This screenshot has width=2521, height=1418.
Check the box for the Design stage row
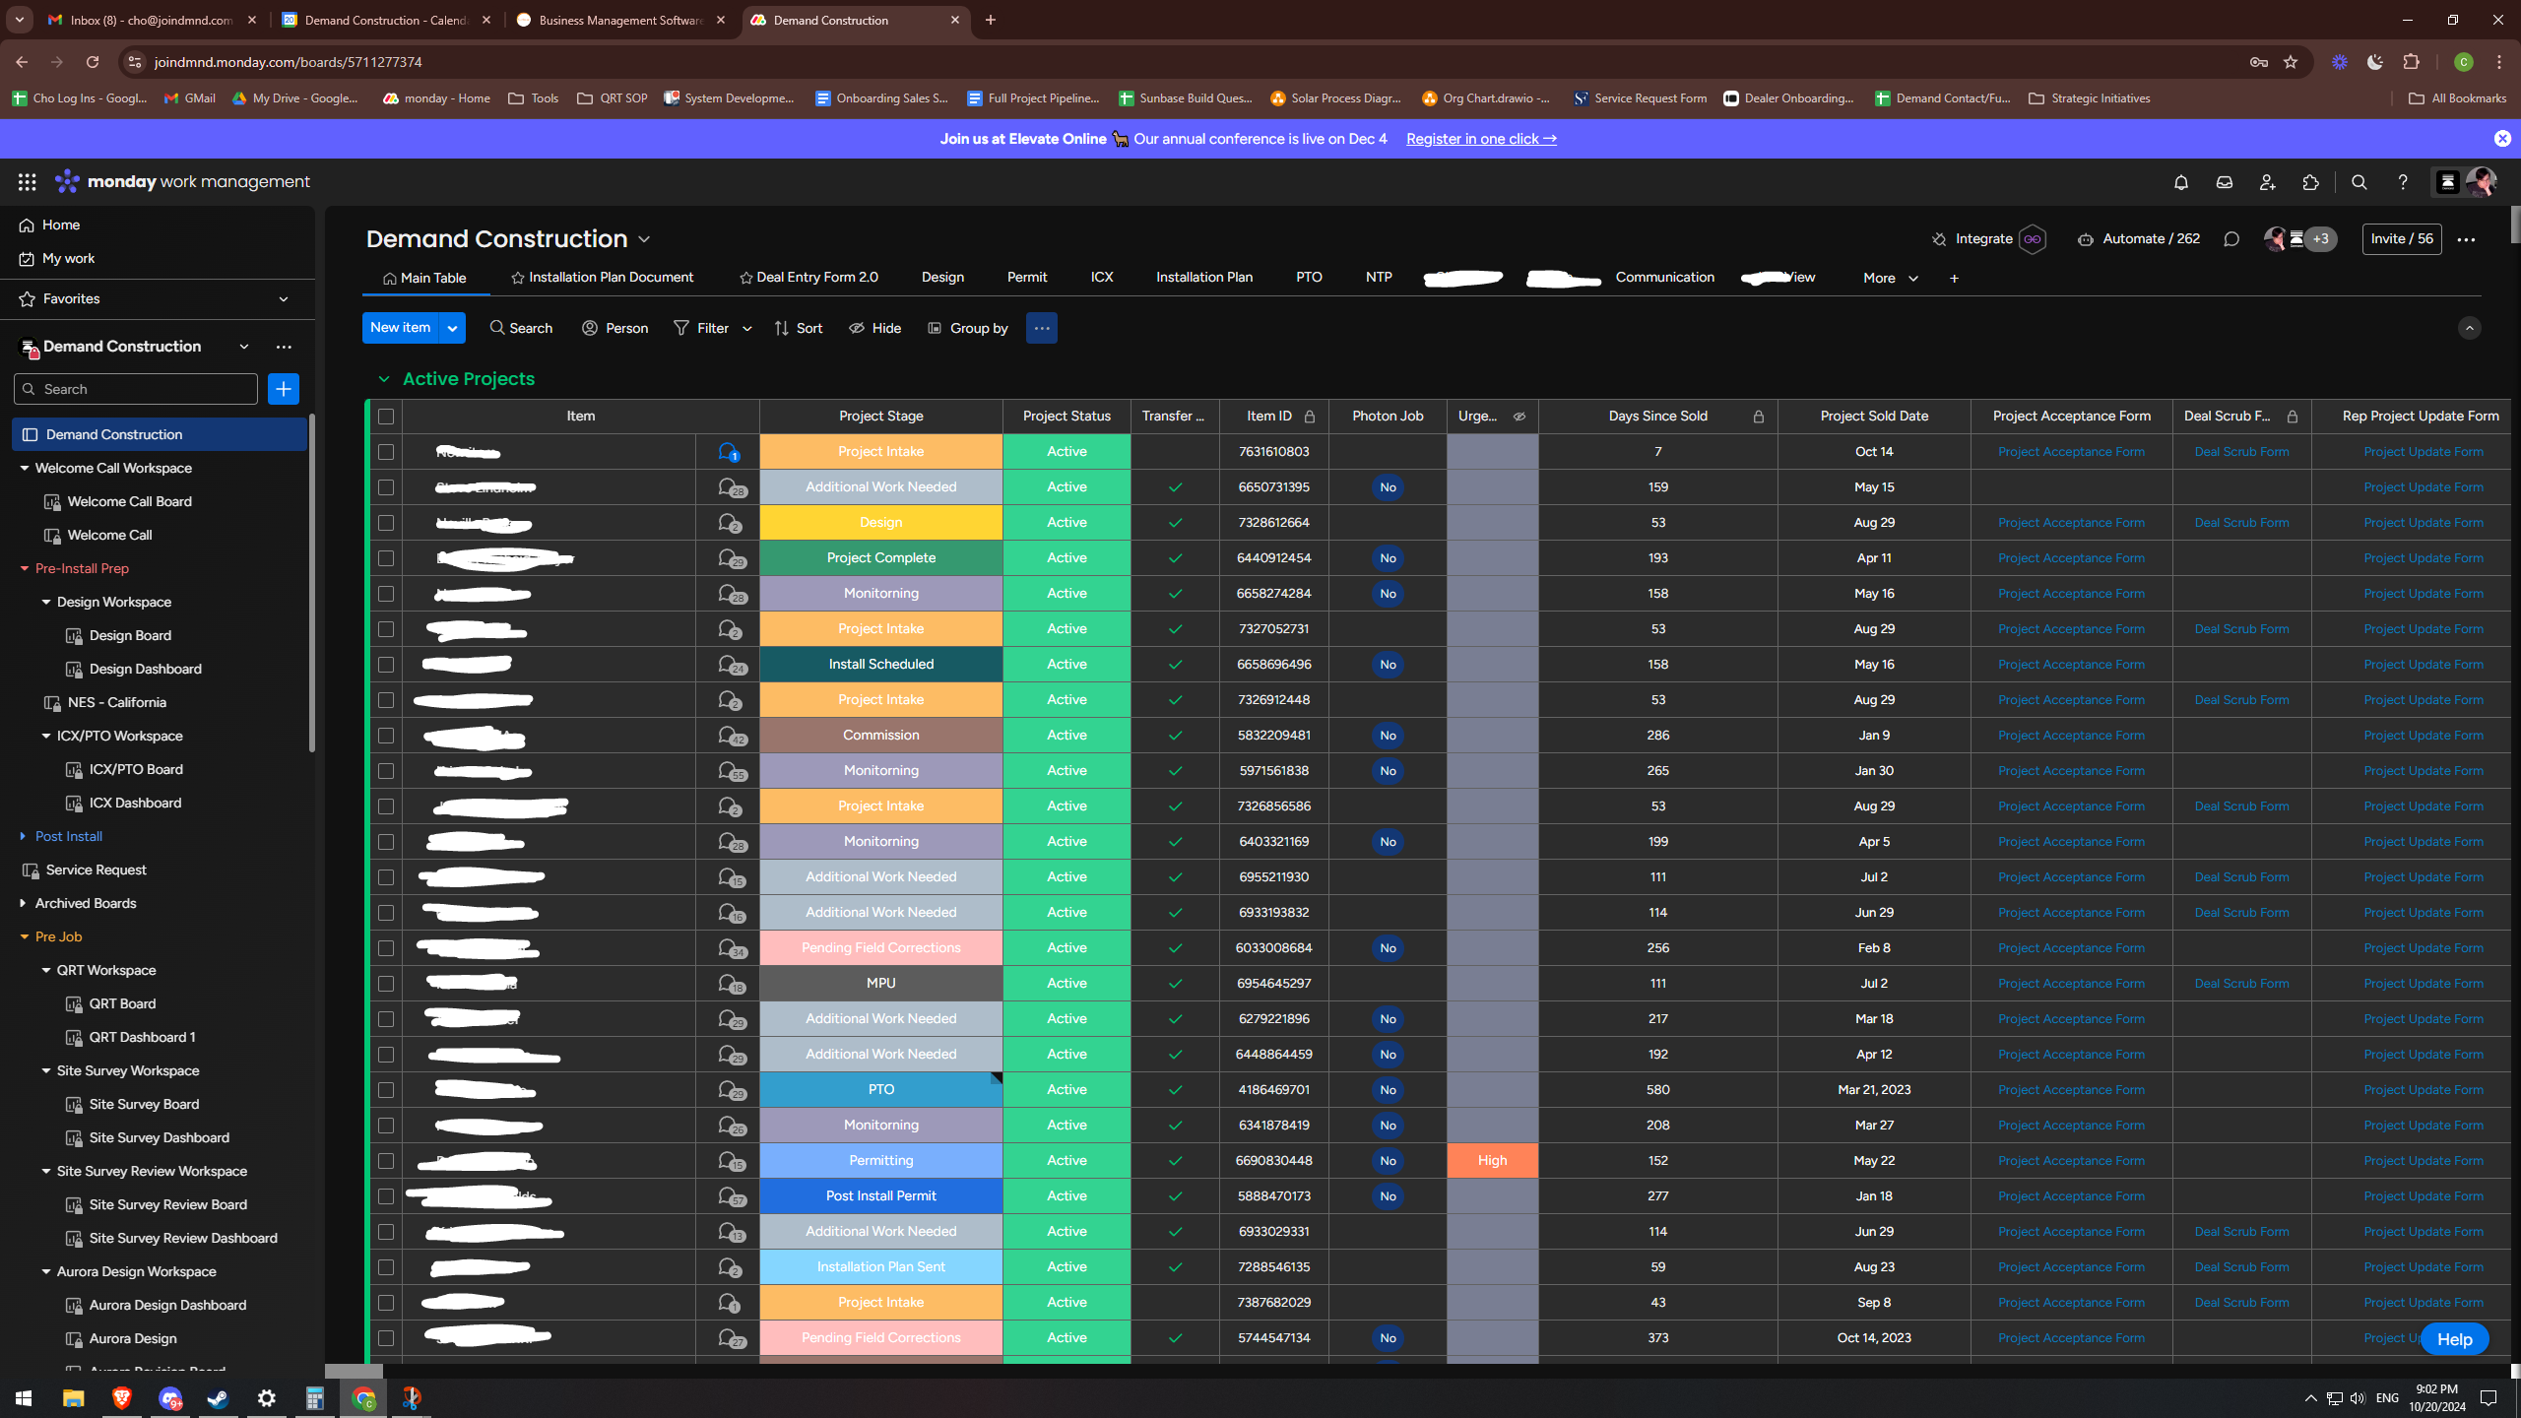pos(386,523)
